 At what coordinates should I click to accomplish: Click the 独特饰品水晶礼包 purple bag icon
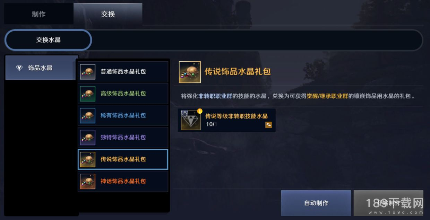pyautogui.click(x=88, y=137)
